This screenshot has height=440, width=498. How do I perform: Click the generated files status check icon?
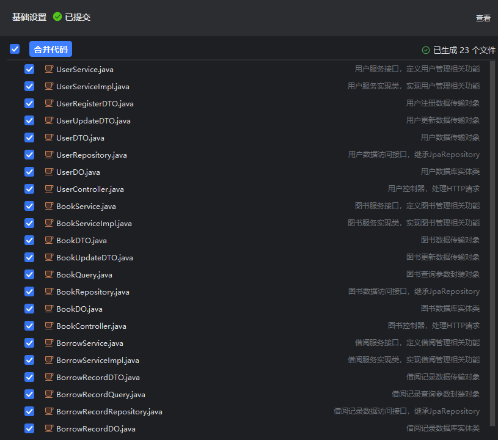pos(426,50)
